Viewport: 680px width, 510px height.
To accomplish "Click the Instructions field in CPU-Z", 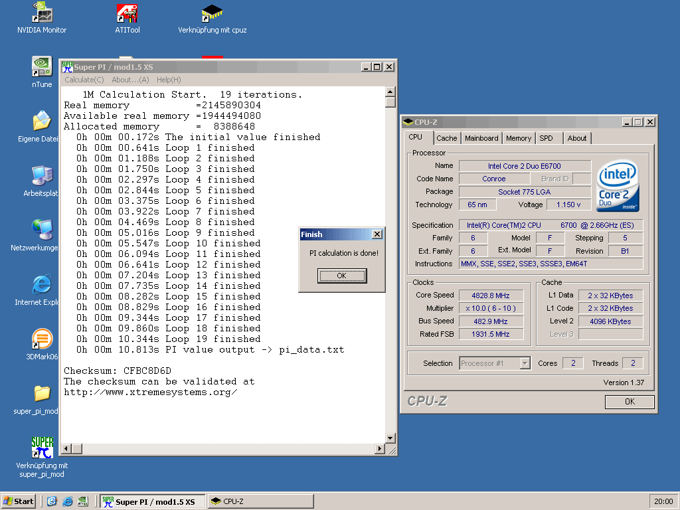I will (x=551, y=264).
